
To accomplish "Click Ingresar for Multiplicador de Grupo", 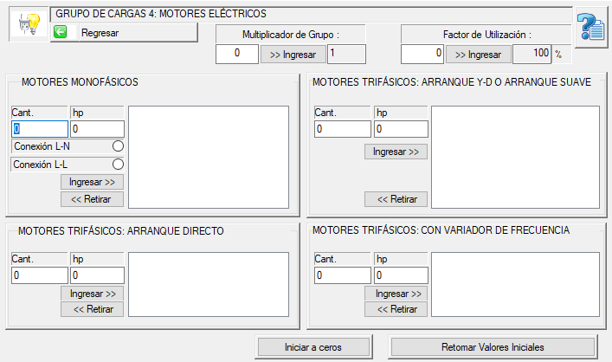I will 293,54.
